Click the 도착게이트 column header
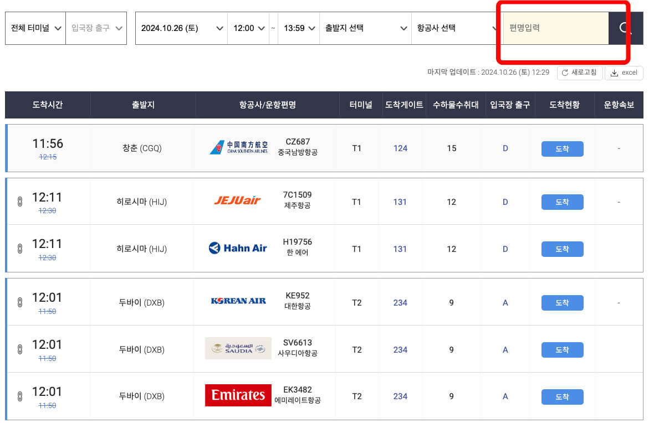 click(403, 105)
